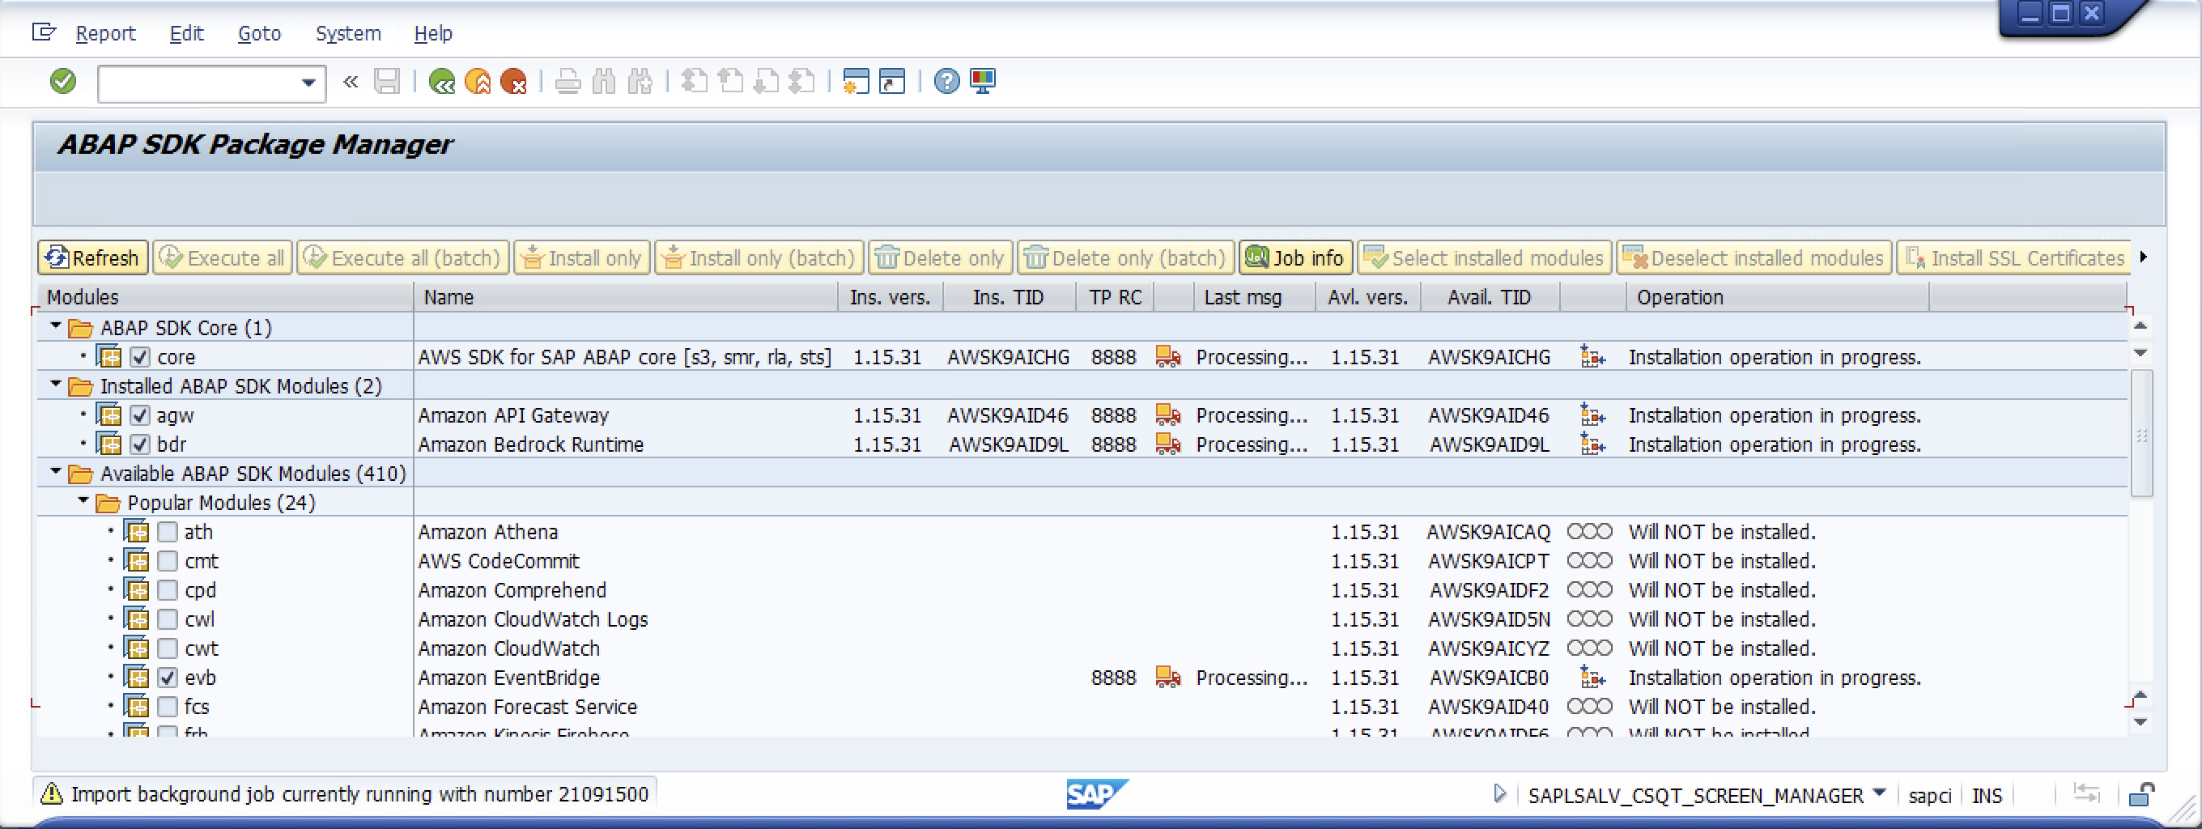Click the Help question mark icon
Viewport: 2202px width, 829px height.
coord(946,82)
